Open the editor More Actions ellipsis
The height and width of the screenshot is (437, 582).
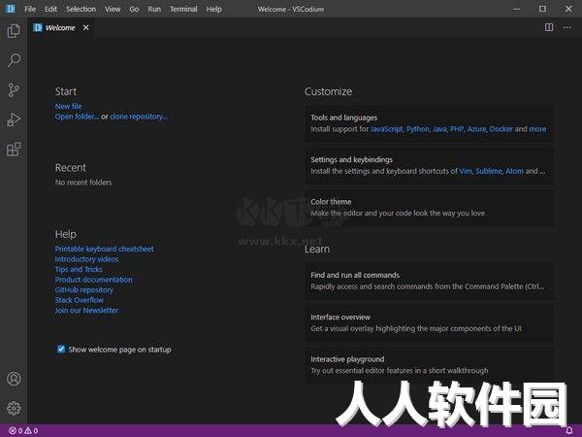566,27
